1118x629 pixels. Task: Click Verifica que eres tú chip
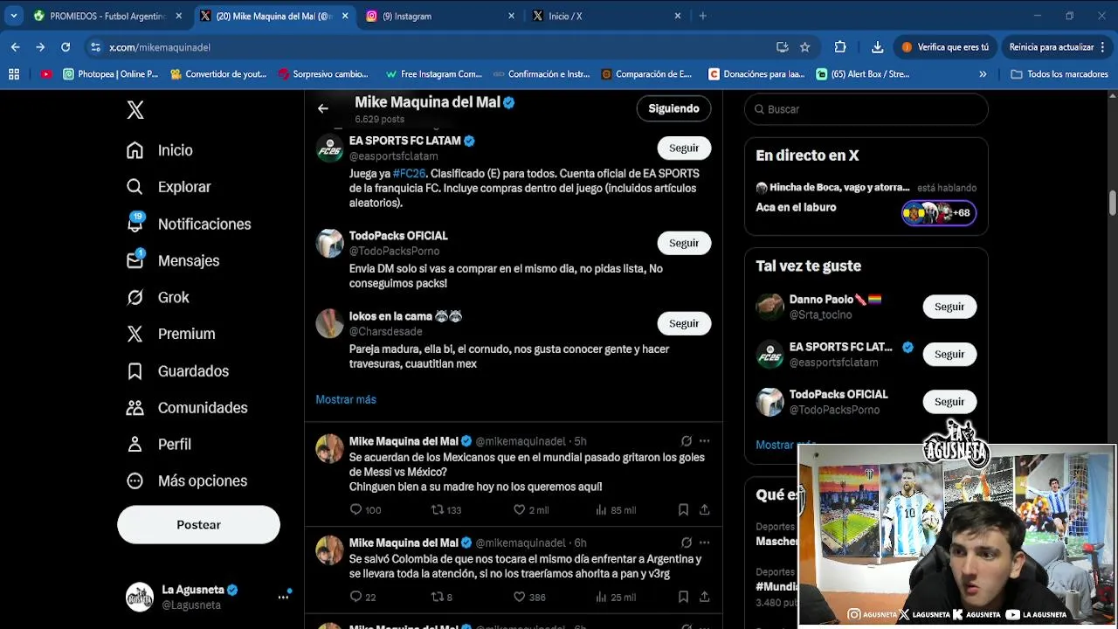pos(946,47)
